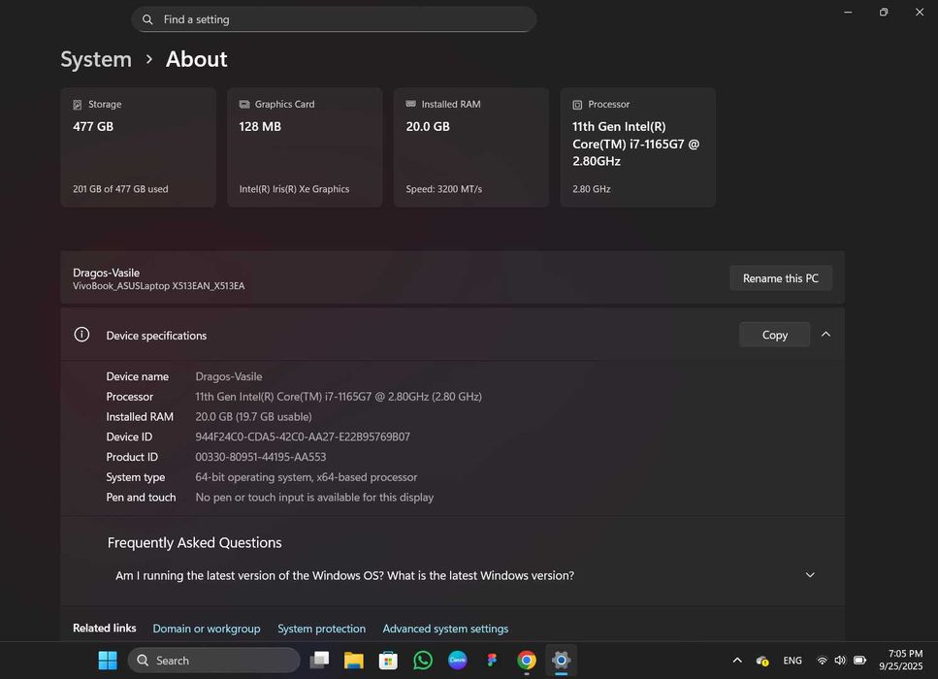
Task: Open Google Chrome from taskbar
Action: pyautogui.click(x=527, y=661)
